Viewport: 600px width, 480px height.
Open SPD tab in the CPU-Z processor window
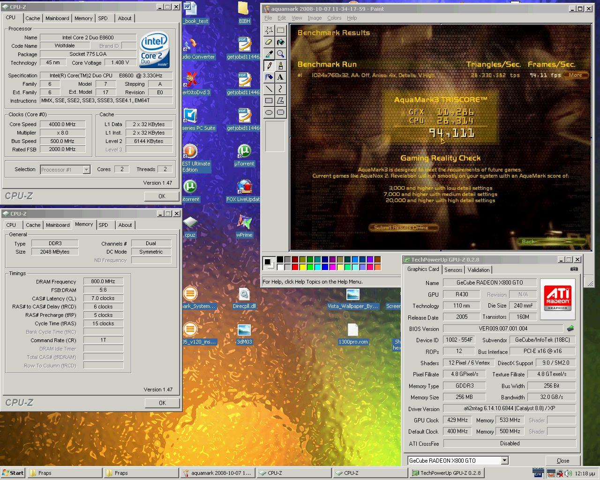click(x=103, y=18)
